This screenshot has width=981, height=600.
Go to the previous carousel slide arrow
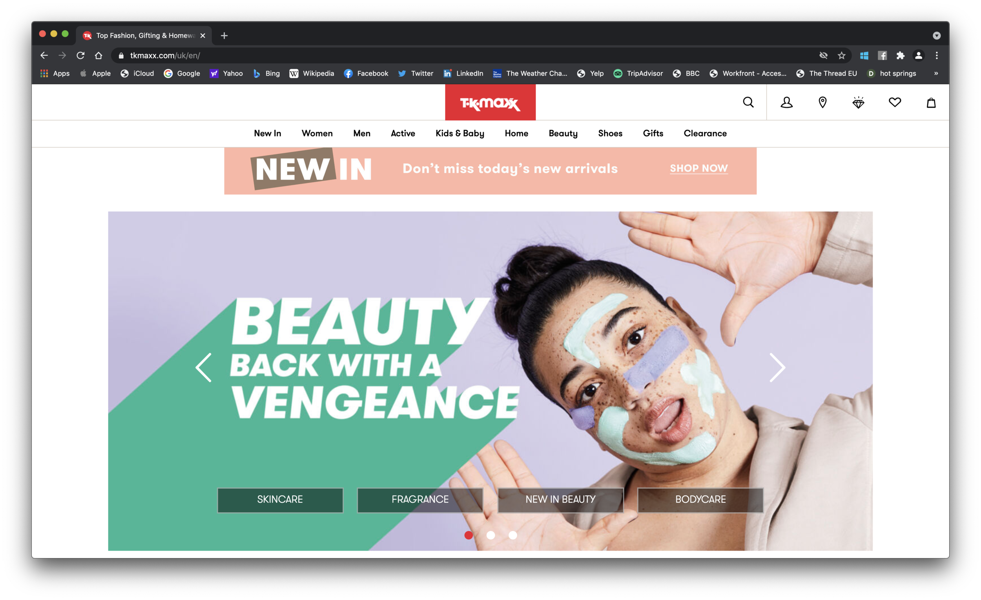pos(203,367)
